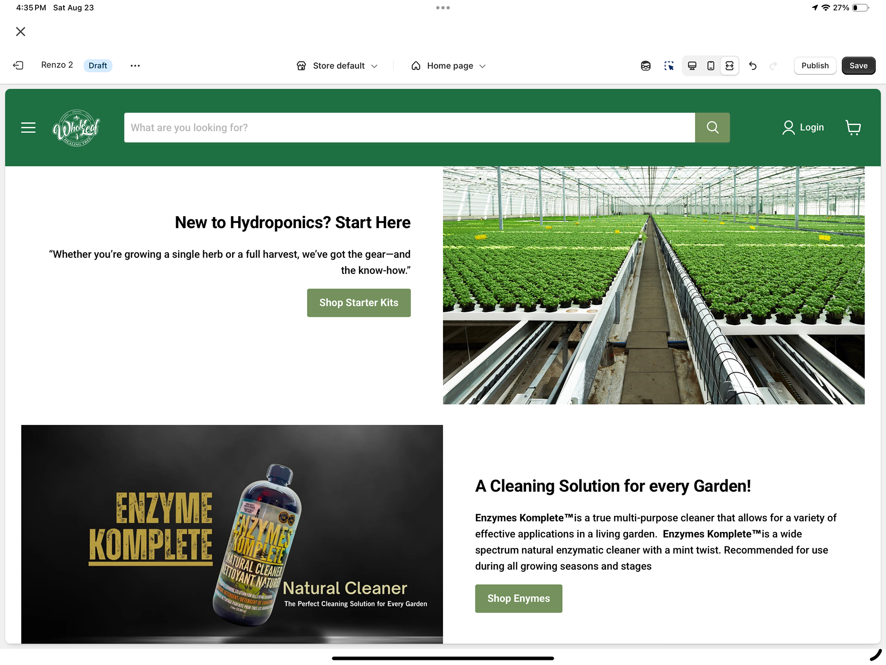Open the shopping cart icon
The height and width of the screenshot is (665, 886).
pos(853,127)
